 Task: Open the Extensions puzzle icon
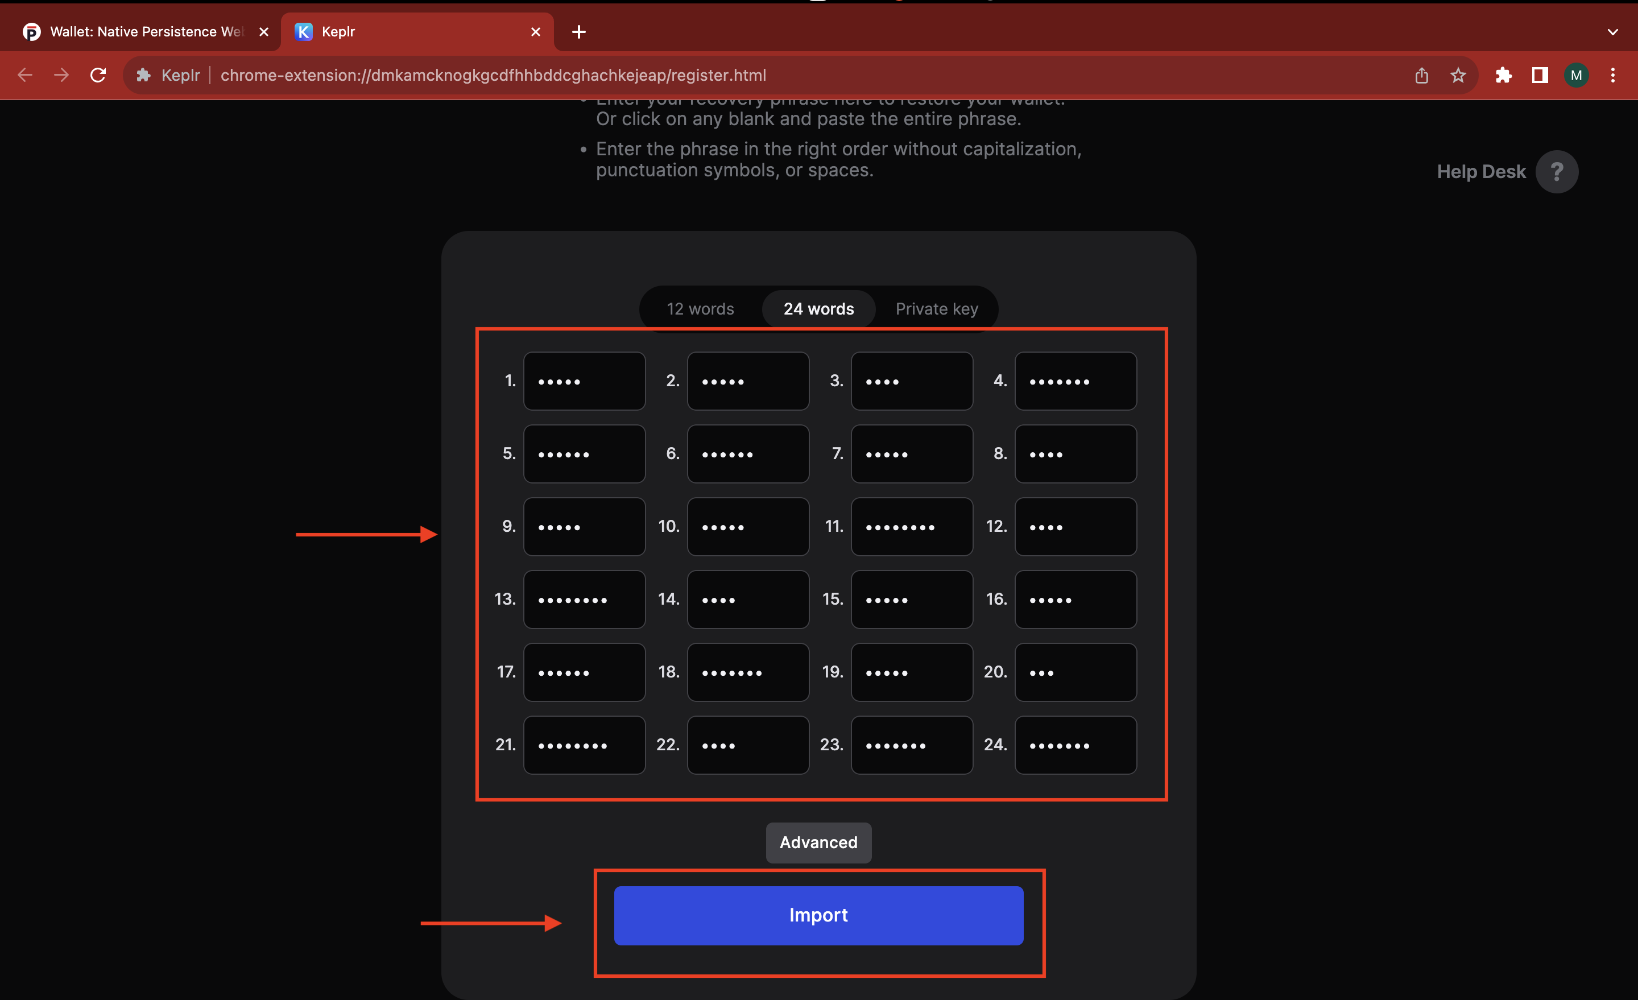(x=1504, y=75)
